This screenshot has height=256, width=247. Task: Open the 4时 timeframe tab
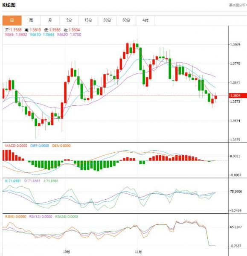(x=145, y=20)
